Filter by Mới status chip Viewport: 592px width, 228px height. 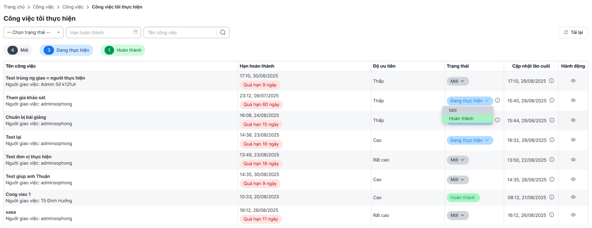(18, 50)
